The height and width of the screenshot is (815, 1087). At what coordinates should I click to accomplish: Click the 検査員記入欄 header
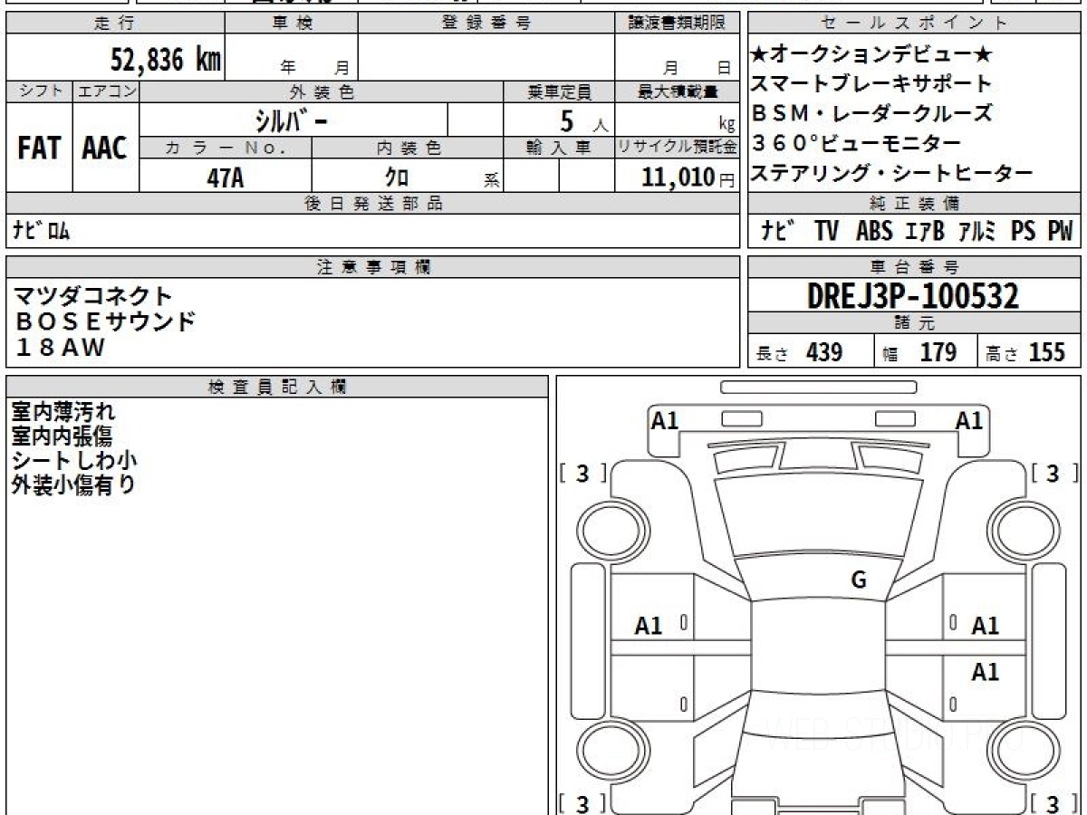click(277, 387)
